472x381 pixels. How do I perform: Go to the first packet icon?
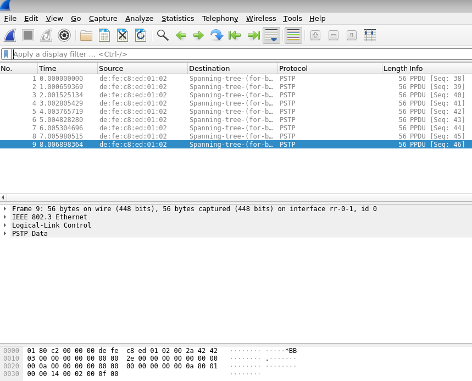pos(235,35)
